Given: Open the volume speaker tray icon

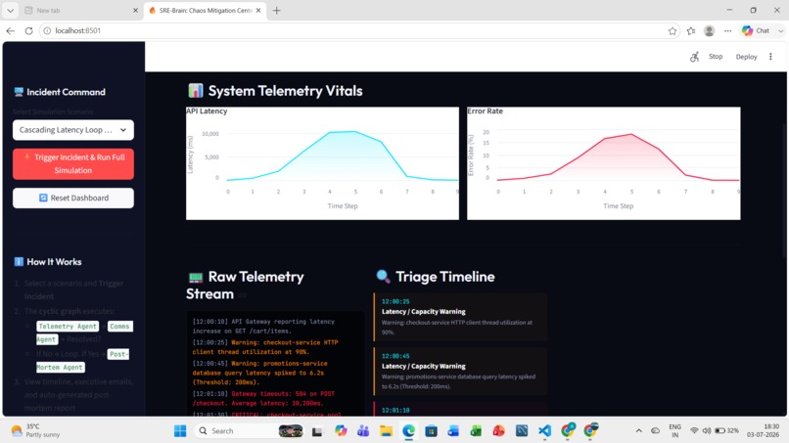Looking at the screenshot, I should tap(707, 431).
